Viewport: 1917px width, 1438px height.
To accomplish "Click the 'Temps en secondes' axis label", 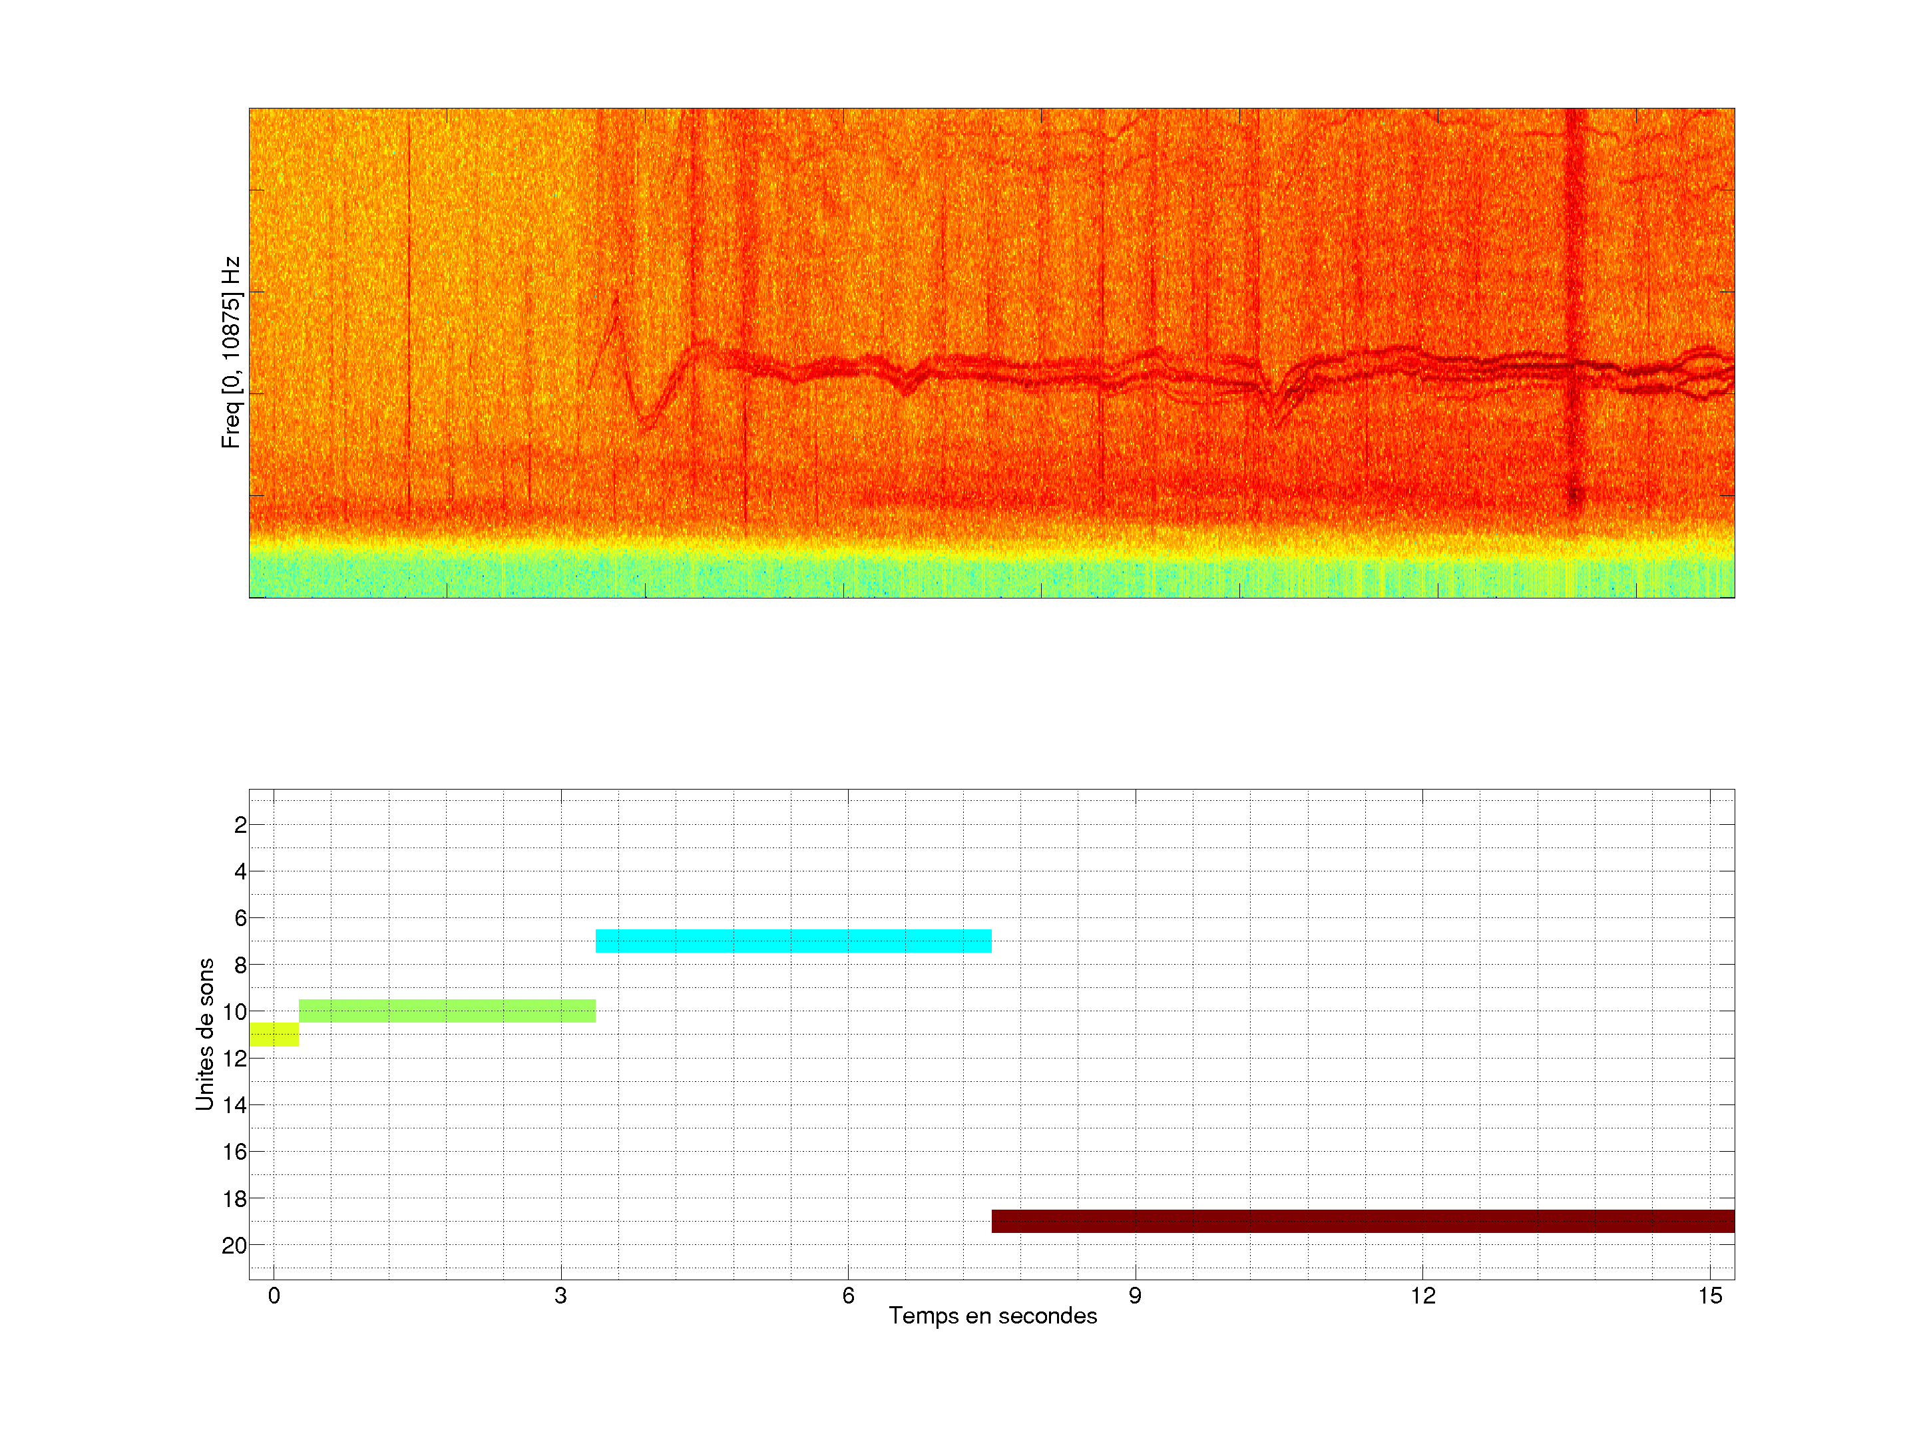I will coord(992,1316).
